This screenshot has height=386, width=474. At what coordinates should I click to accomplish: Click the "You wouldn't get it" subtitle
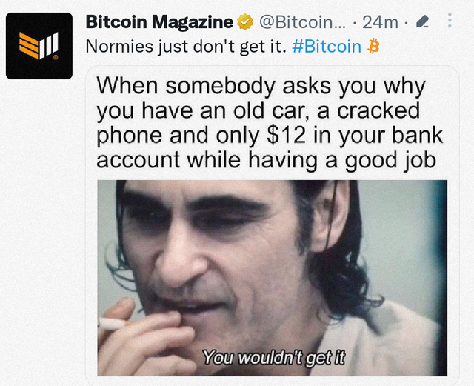[x=273, y=357]
